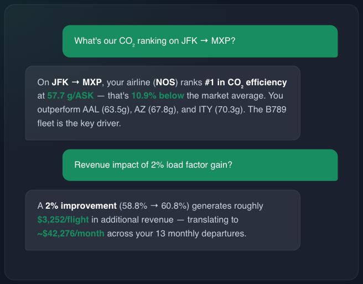Screen dimensions: 363x284
Task: Click the word "outperform" in the CO₂ reply
Action: [59, 110]
